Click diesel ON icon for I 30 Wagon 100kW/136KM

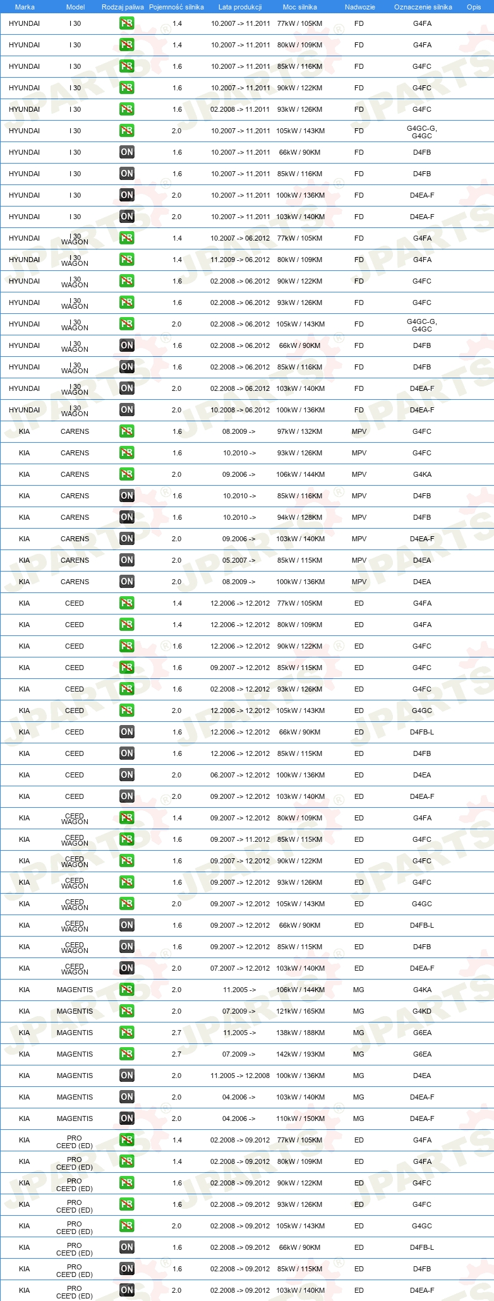126,410
